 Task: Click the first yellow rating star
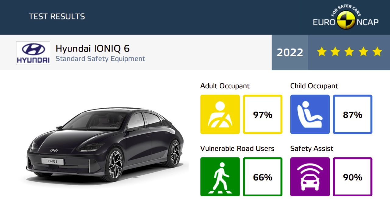pos(321,52)
